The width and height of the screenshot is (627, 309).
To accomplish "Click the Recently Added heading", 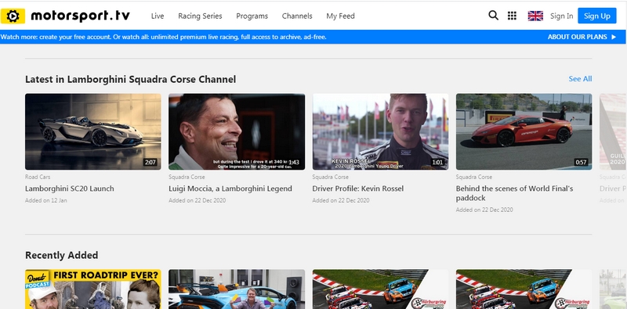I will click(62, 255).
